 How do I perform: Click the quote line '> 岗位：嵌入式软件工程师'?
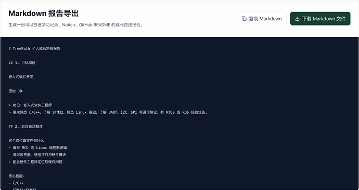pyautogui.click(x=30, y=105)
